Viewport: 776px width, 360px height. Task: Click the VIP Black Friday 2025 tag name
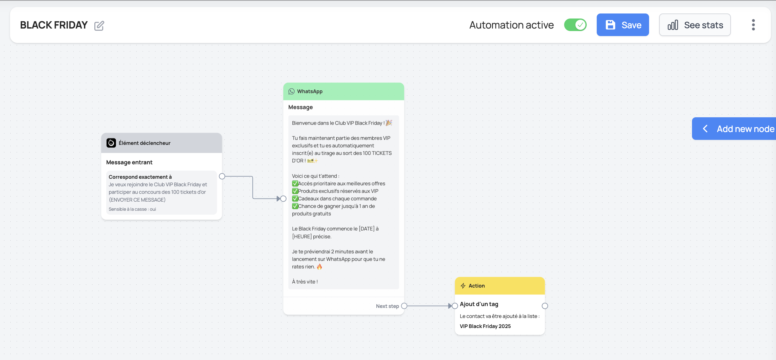tap(485, 326)
